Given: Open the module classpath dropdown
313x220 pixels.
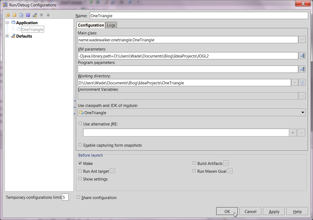Looking at the screenshot, I should pos(303,112).
